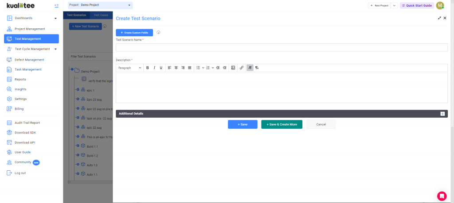Viewport: 454px width, 203px height.
Task: Justify the description text
Action: click(190, 68)
